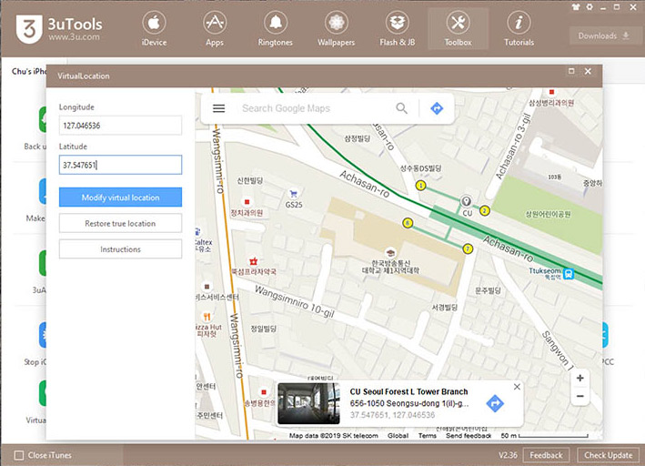
Task: Close the CU Seoul Forest info card
Action: pos(517,387)
